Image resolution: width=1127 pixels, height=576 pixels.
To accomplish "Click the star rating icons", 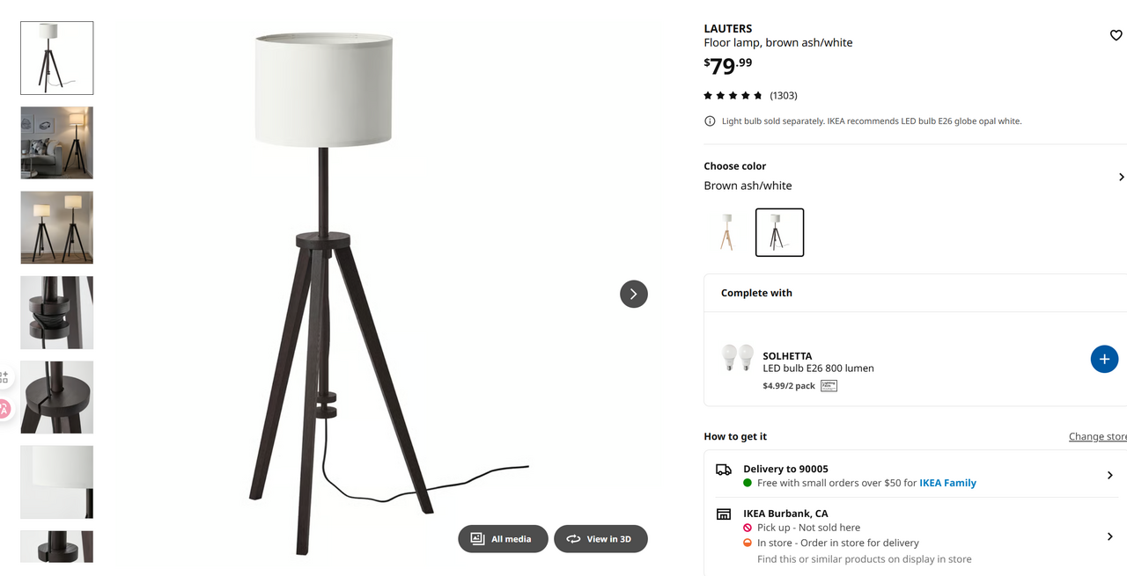I will tap(733, 95).
